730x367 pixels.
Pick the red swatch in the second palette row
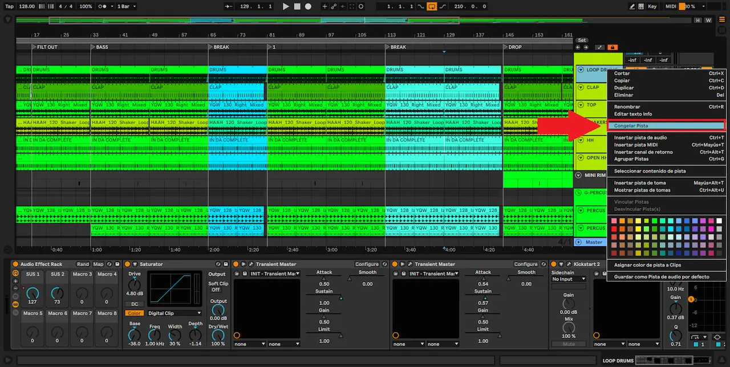point(614,229)
